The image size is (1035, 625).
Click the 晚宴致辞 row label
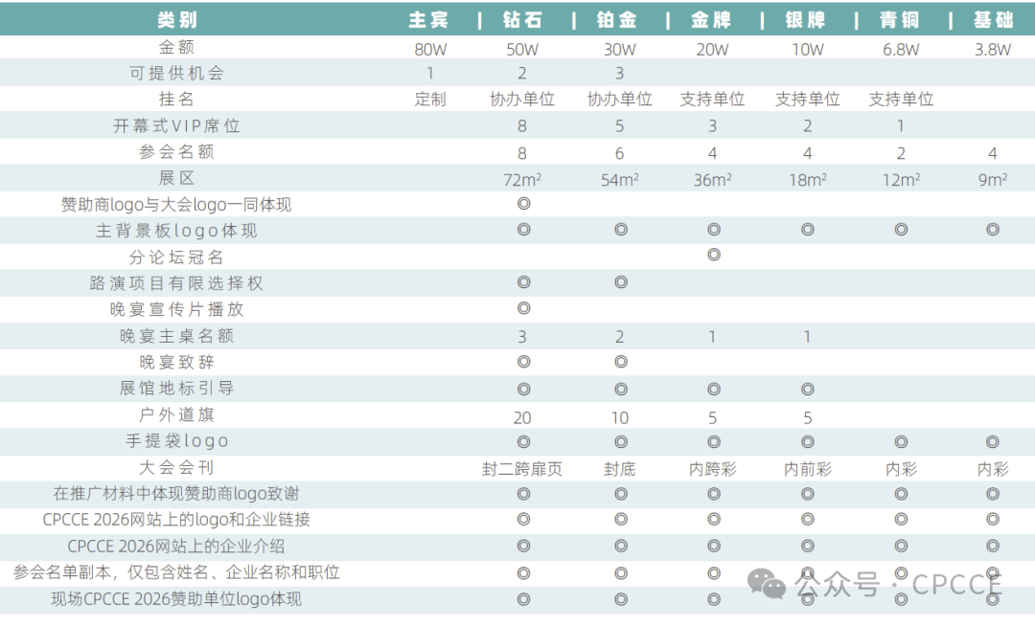[176, 362]
